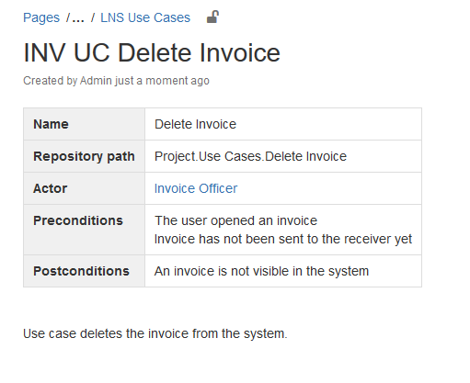Click 'Invoice has not been sent' precondition line
Screen dimensions: 470x383
pyautogui.click(x=283, y=239)
